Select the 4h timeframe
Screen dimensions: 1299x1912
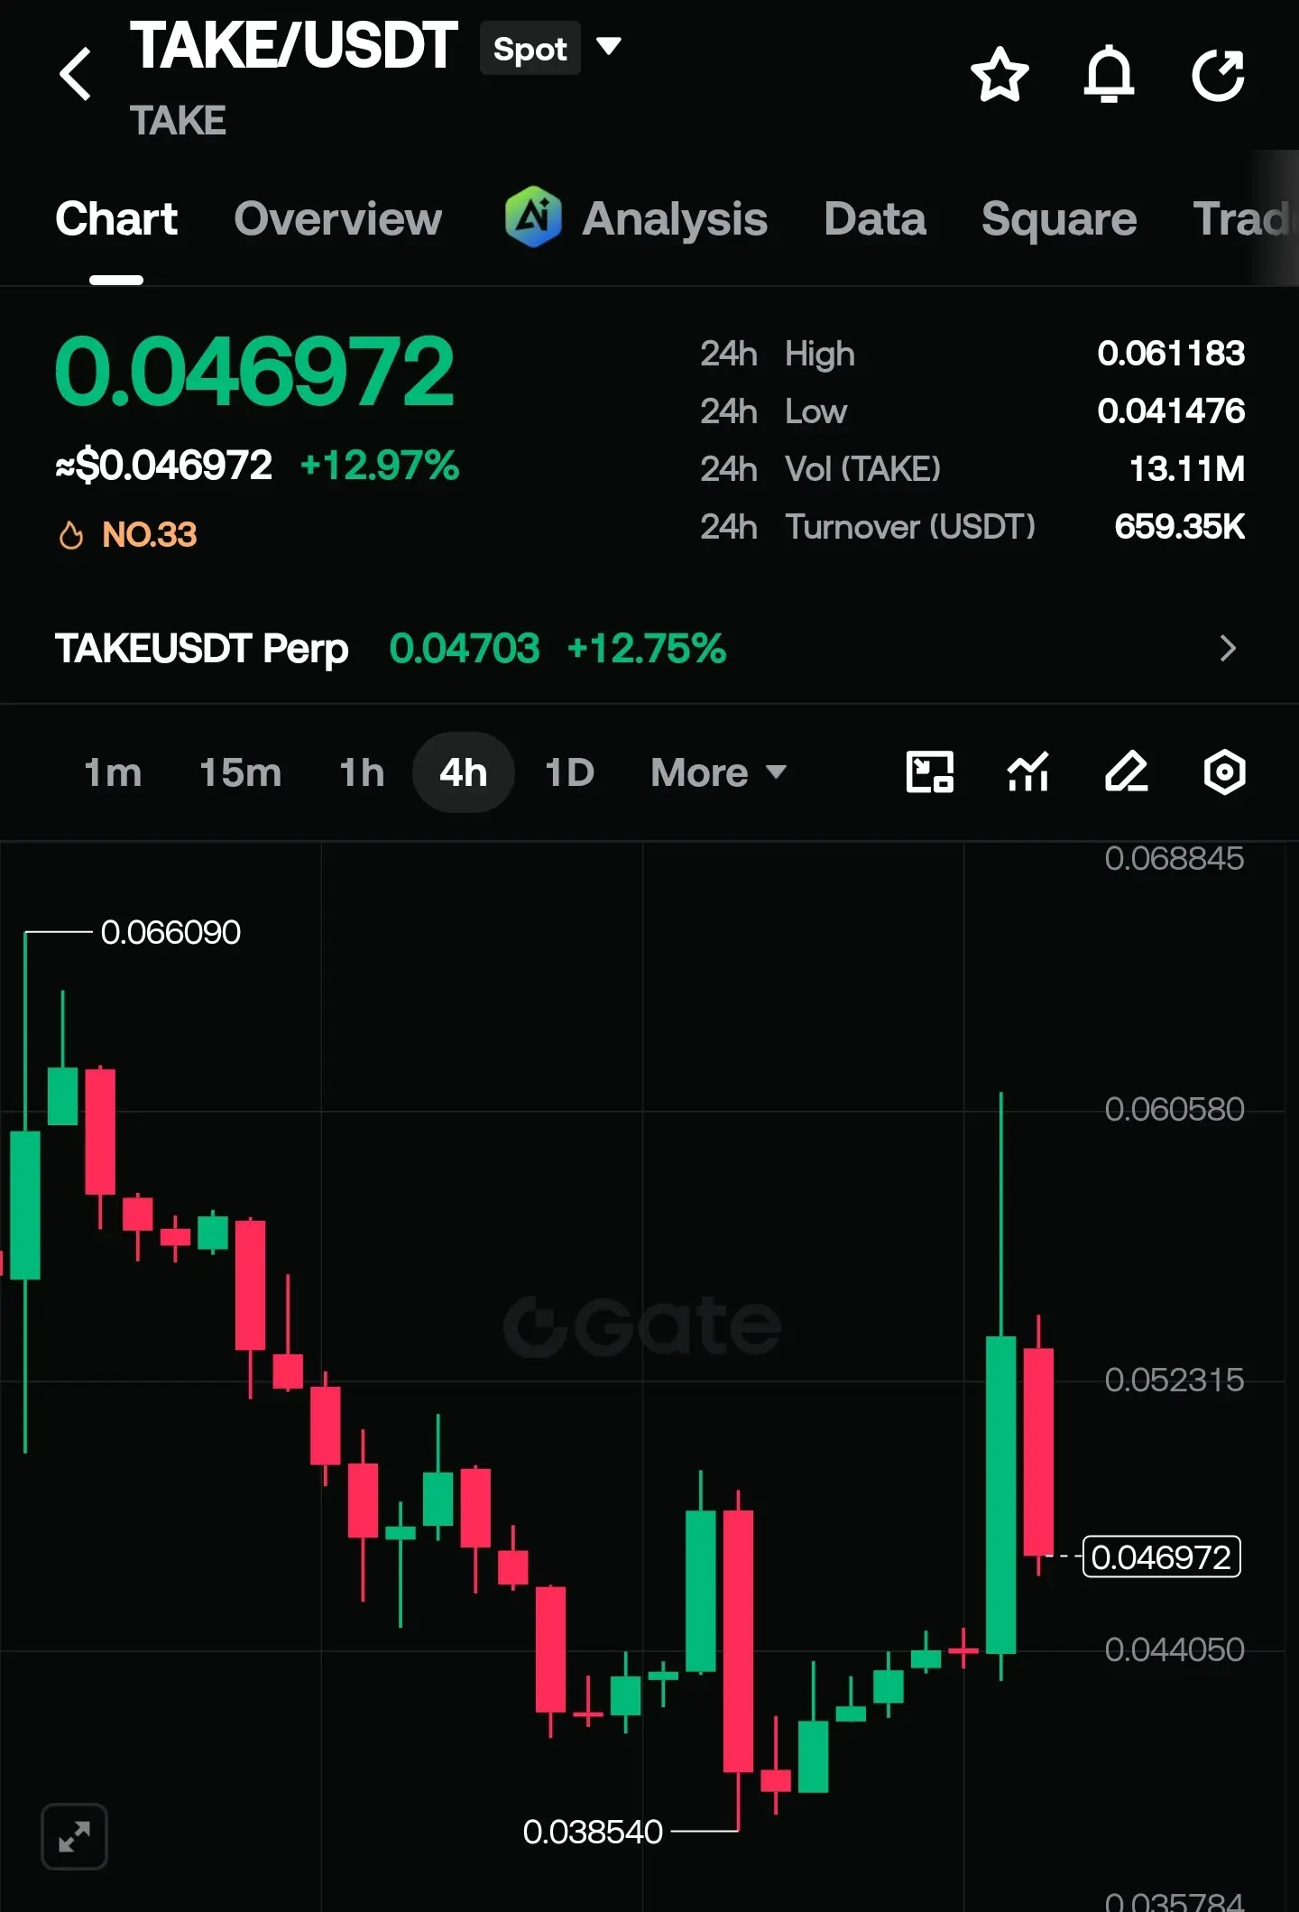[464, 772]
